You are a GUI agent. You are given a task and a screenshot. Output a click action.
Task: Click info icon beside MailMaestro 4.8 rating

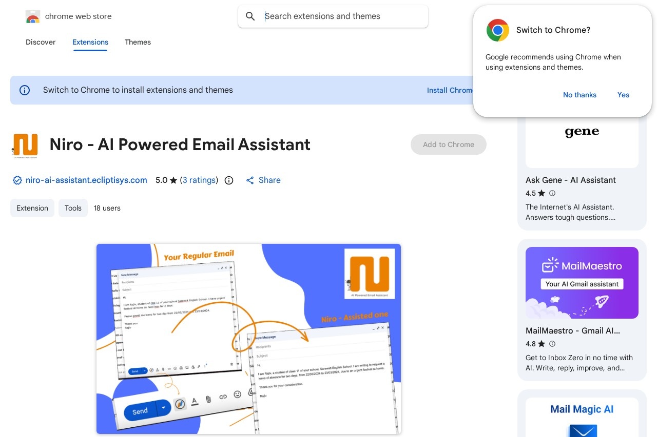tap(552, 344)
